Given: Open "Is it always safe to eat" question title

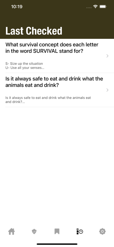Looking at the screenshot, I should pyautogui.click(x=54, y=79).
